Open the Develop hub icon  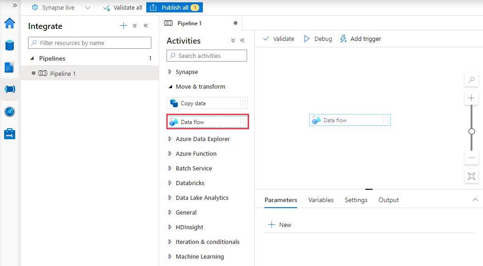(10, 67)
